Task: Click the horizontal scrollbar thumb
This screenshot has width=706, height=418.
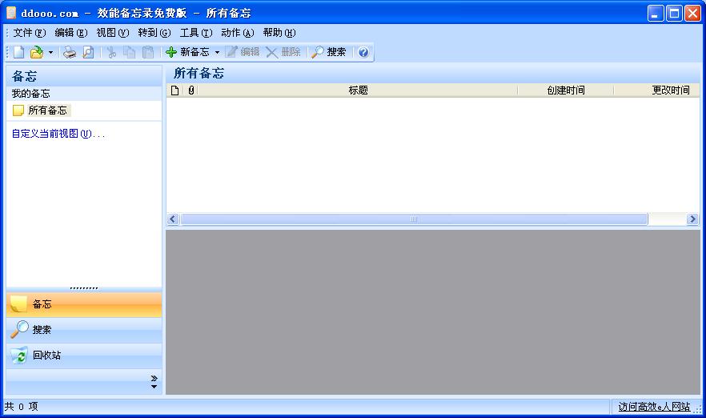Action: click(414, 219)
